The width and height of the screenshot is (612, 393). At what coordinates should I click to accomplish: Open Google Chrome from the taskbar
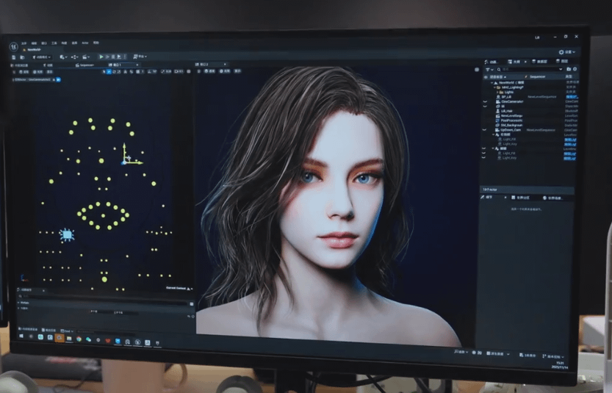coord(79,339)
